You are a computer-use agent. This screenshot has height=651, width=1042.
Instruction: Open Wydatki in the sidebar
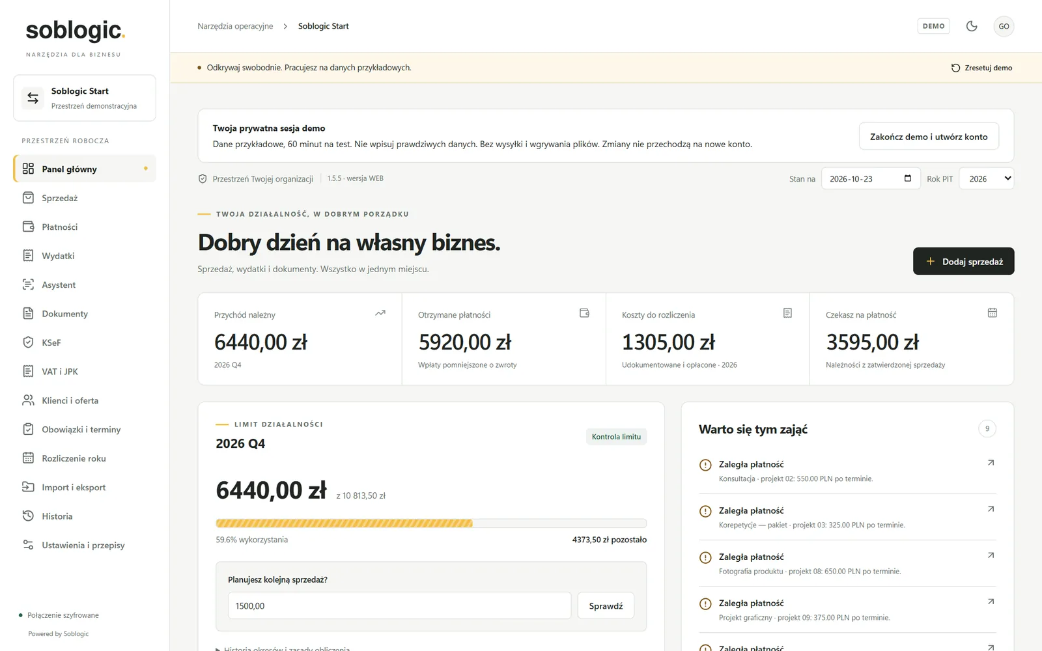(x=85, y=256)
